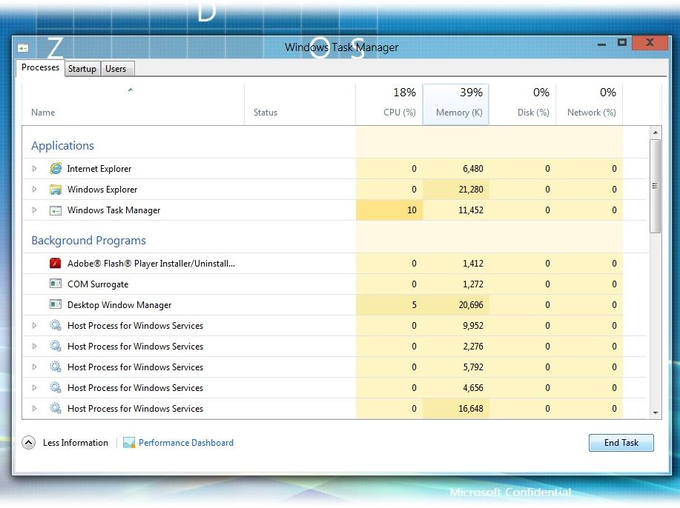Click gear icon of Host Process using 5,792 K
Viewport: 680px width, 508px height.
pyautogui.click(x=56, y=367)
